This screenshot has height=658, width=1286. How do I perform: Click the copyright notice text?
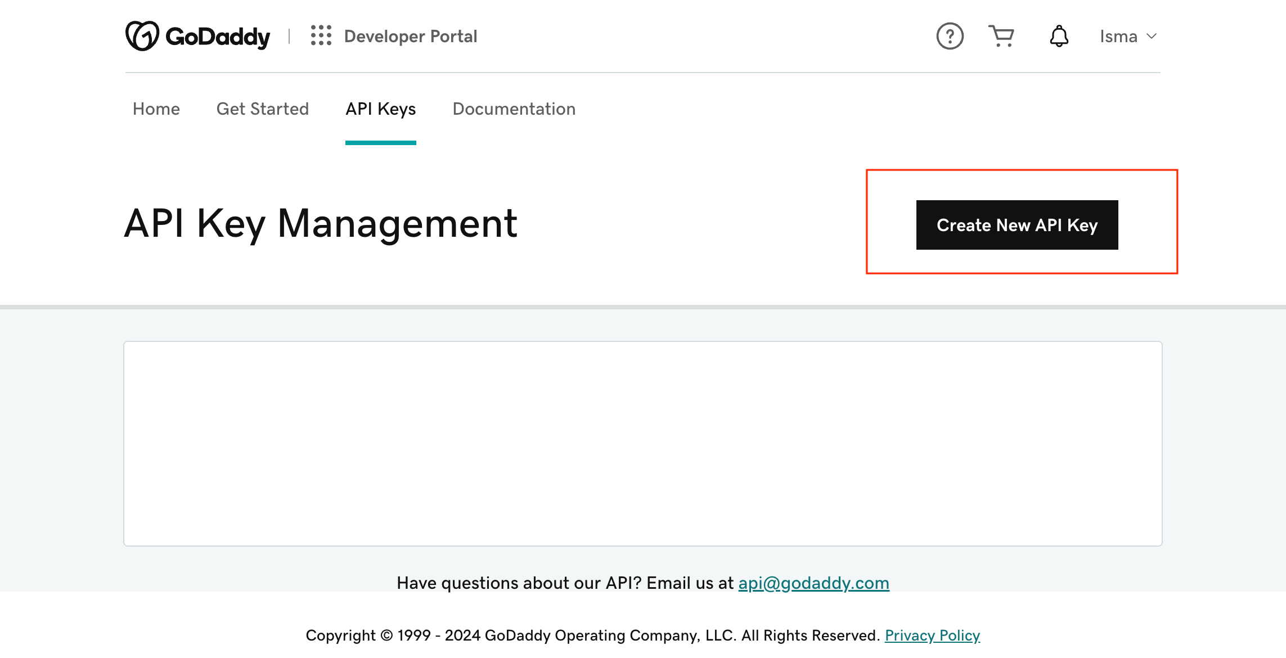593,636
